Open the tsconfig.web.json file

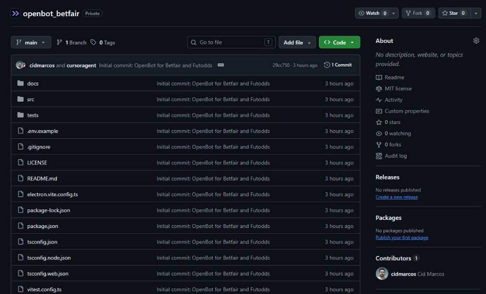48,274
